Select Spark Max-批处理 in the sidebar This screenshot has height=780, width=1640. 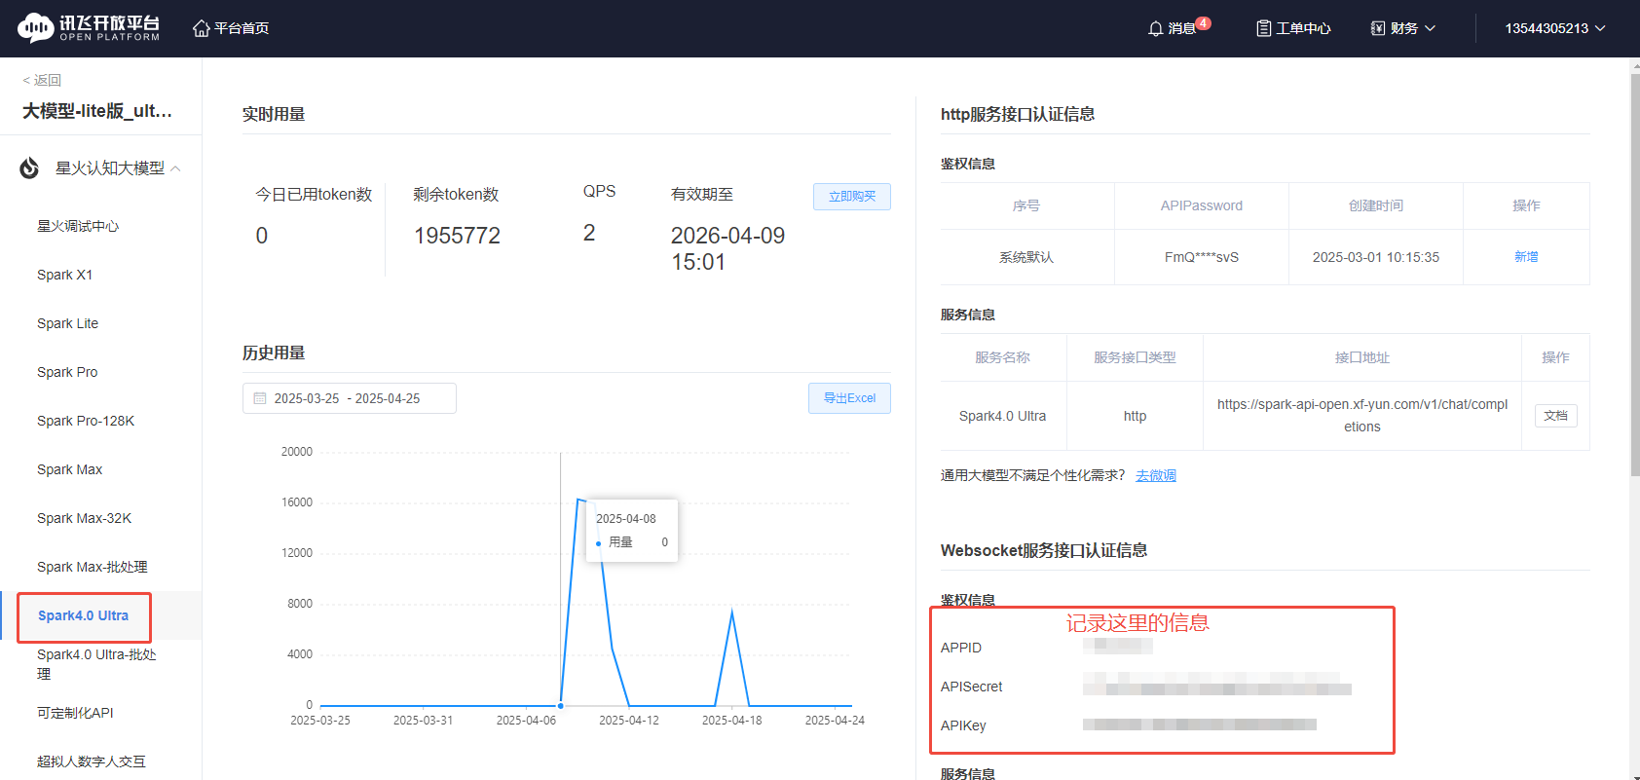pos(93,567)
